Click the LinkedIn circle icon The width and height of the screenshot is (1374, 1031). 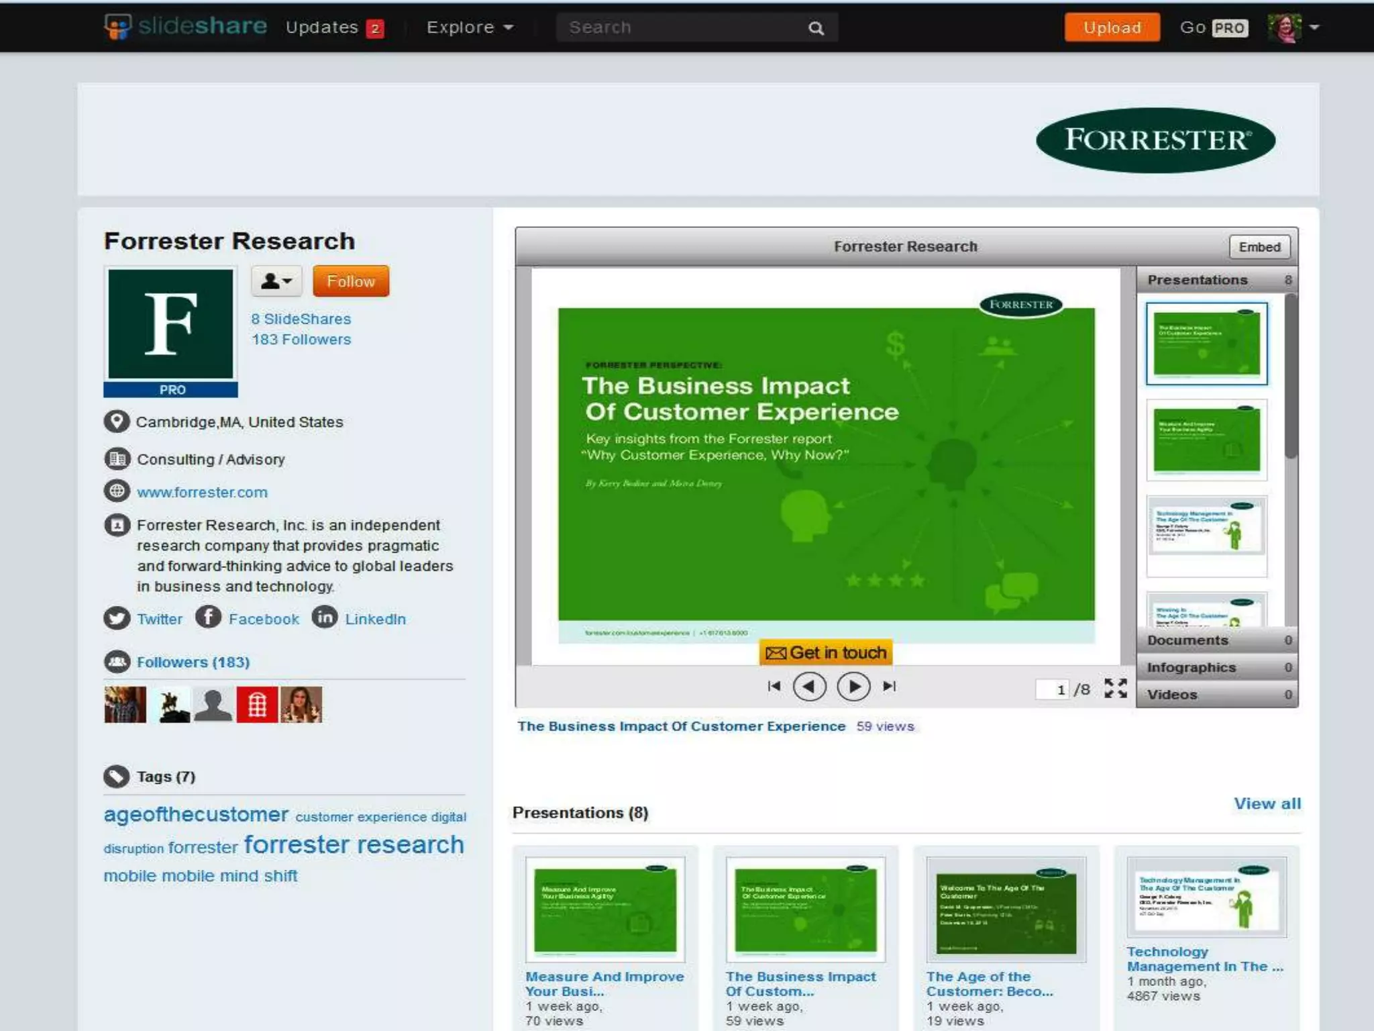coord(325,617)
